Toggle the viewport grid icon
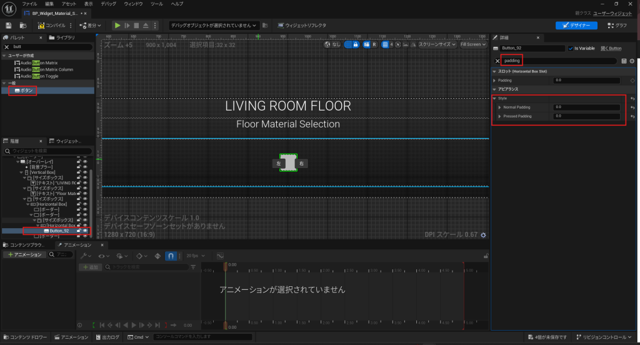Image resolution: width=640 pixels, height=345 pixels. (x=386, y=44)
